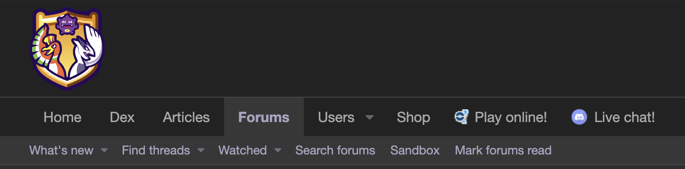Open the Articles section
685x169 pixels.
(186, 117)
